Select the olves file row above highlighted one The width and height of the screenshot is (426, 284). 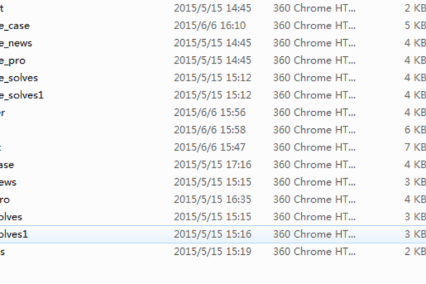click(213, 217)
